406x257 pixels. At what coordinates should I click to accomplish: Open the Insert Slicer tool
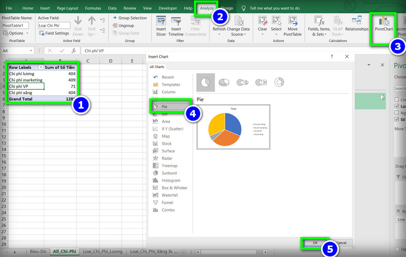(x=161, y=26)
